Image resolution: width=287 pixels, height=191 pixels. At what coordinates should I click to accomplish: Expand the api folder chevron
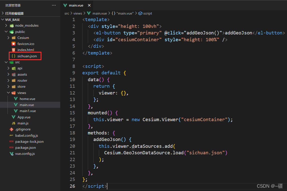9,68
